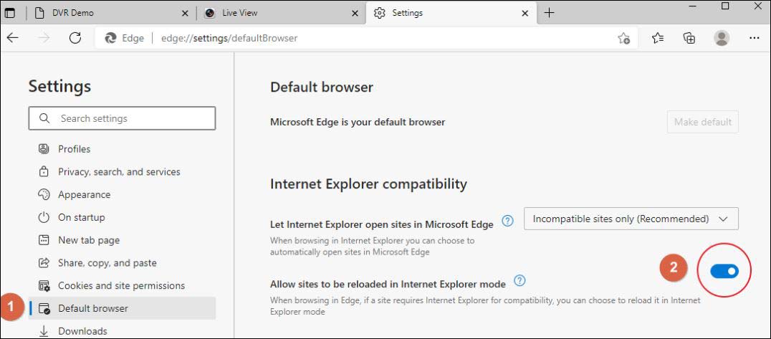Click the browser refresh icon
The height and width of the screenshot is (339, 771).
[x=75, y=39]
